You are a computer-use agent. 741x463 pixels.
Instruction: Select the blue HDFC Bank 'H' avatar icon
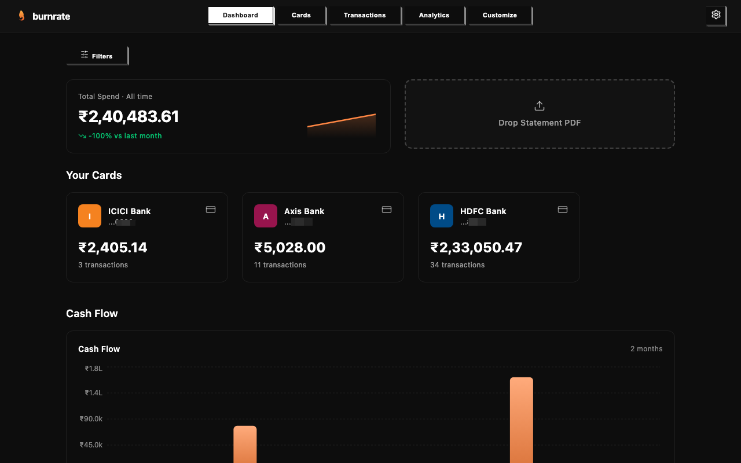(x=442, y=216)
